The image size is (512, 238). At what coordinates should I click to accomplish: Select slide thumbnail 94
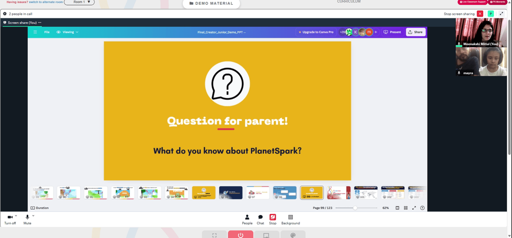[177, 192]
